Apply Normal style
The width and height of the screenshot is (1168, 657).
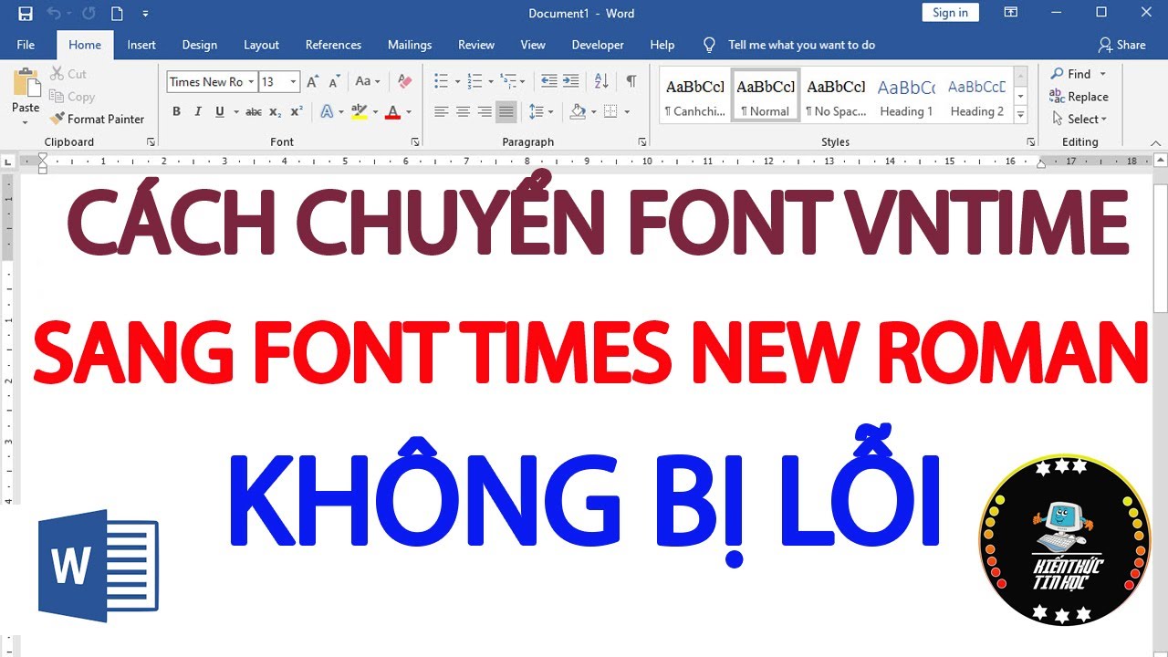coord(766,95)
